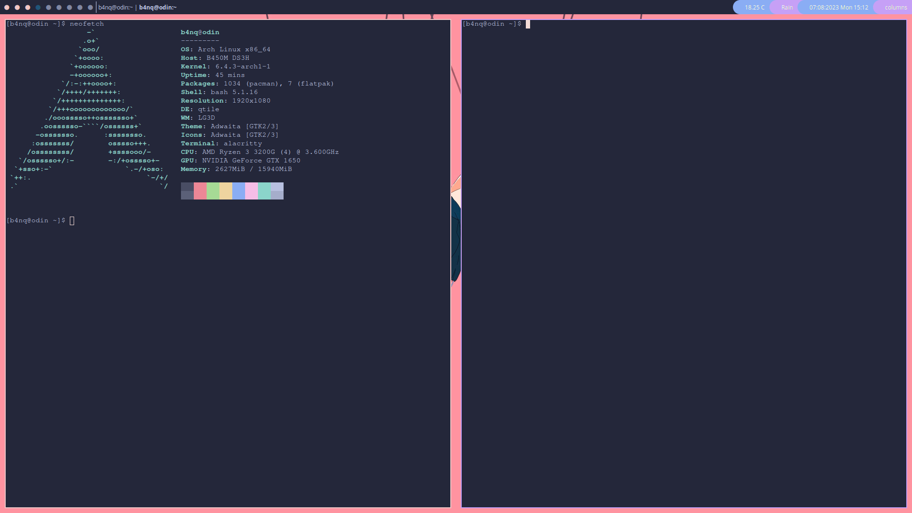Switch to the first workspace dot

(7, 8)
